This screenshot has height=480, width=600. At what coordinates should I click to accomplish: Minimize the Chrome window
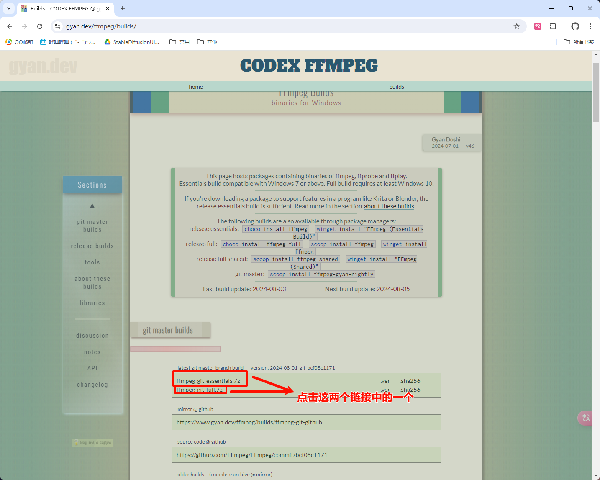pos(551,8)
